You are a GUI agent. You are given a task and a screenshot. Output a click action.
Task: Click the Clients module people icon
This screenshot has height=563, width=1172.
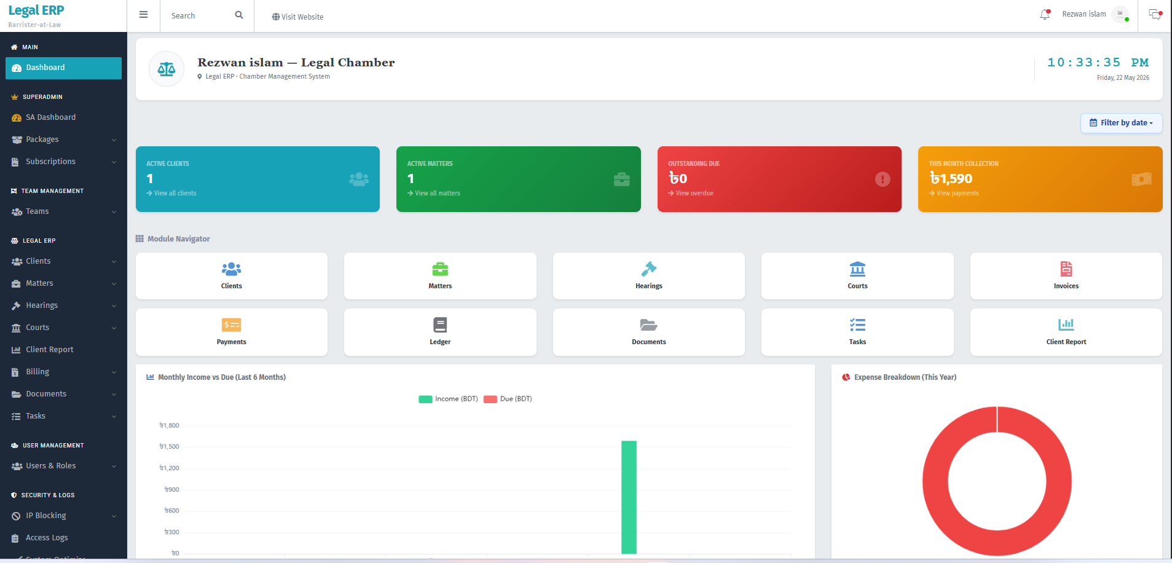232,269
